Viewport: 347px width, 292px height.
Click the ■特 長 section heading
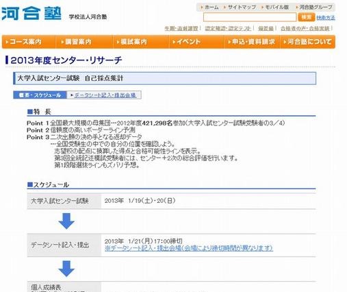39,112
